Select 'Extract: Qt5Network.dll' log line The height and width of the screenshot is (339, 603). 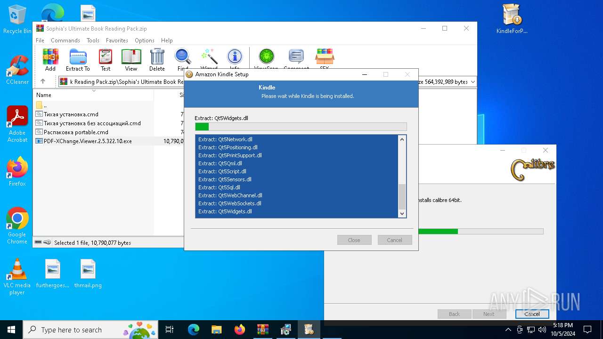[x=225, y=139]
